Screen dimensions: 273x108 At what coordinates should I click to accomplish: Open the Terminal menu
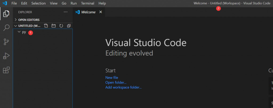[87, 3]
